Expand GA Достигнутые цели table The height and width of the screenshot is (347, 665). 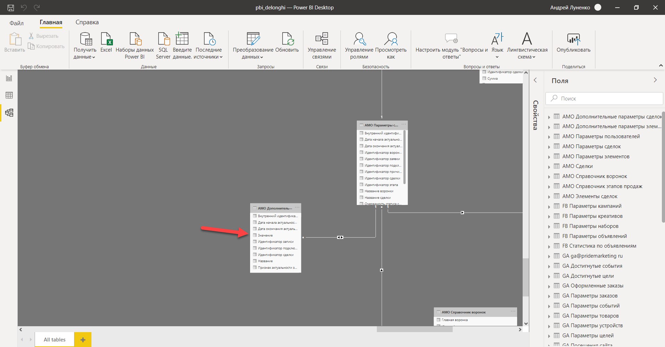pos(549,277)
